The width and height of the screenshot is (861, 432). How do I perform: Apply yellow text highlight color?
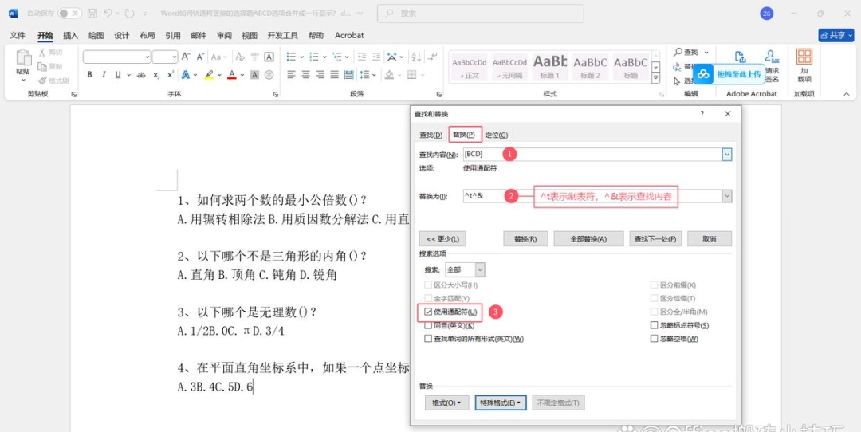(x=209, y=75)
